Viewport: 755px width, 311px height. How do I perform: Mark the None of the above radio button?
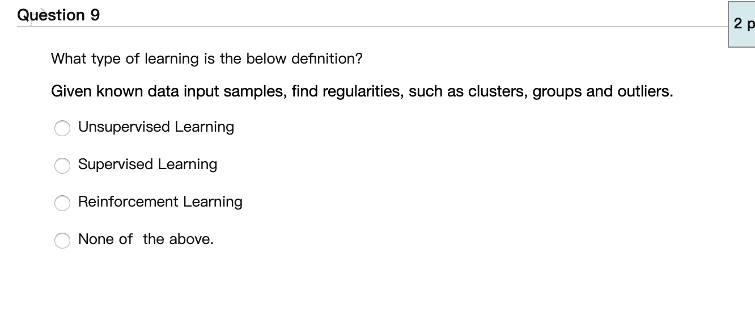[62, 241]
